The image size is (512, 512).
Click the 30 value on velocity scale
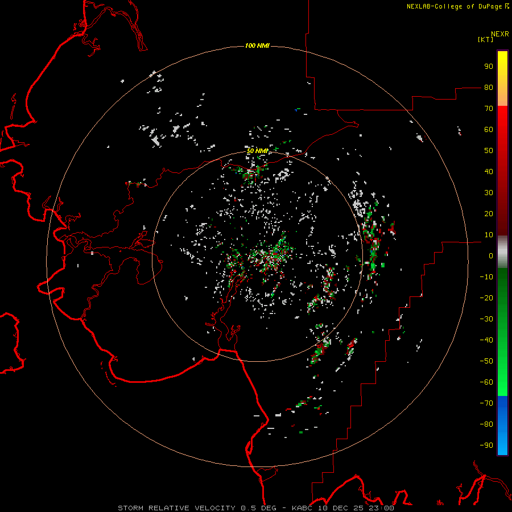(489, 193)
